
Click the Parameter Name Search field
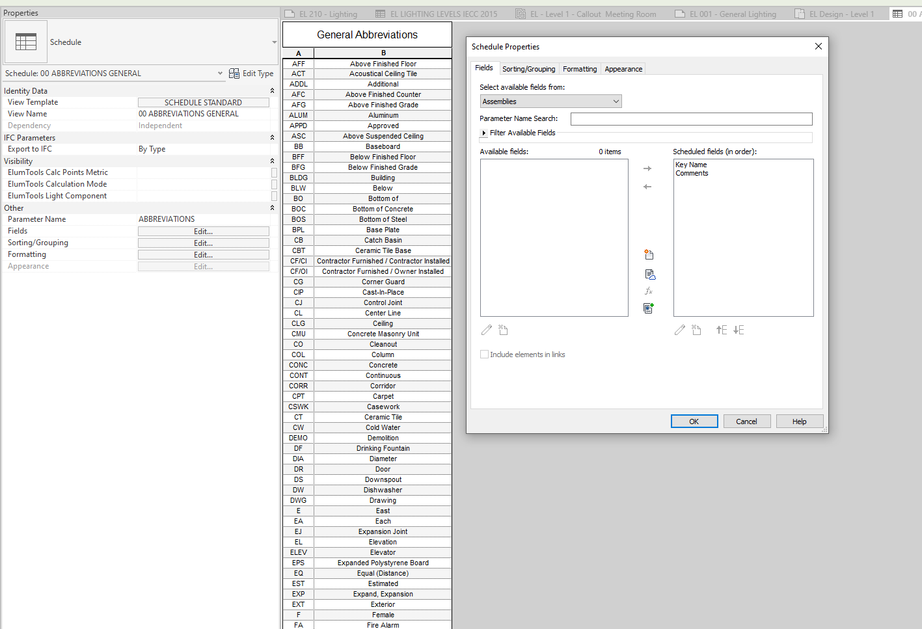(x=692, y=119)
